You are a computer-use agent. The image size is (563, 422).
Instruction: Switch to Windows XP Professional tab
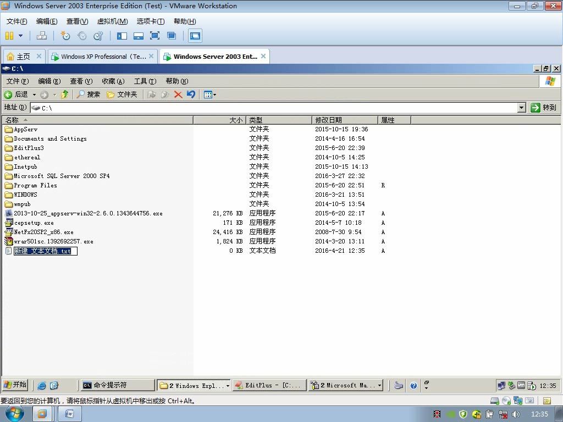tap(103, 57)
